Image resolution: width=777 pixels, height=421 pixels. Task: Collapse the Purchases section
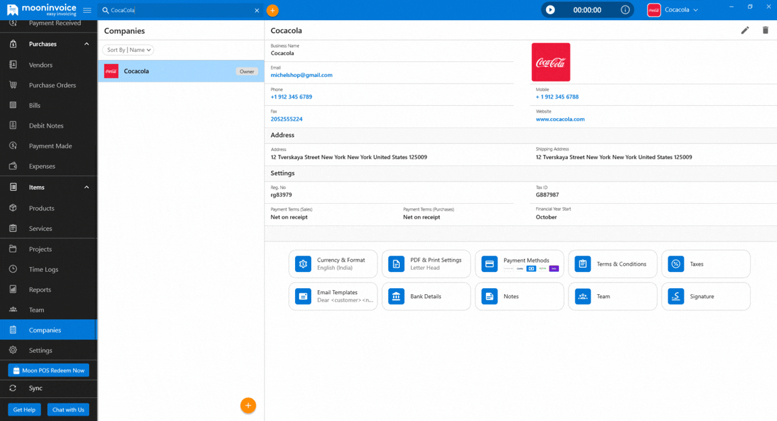[86, 45]
